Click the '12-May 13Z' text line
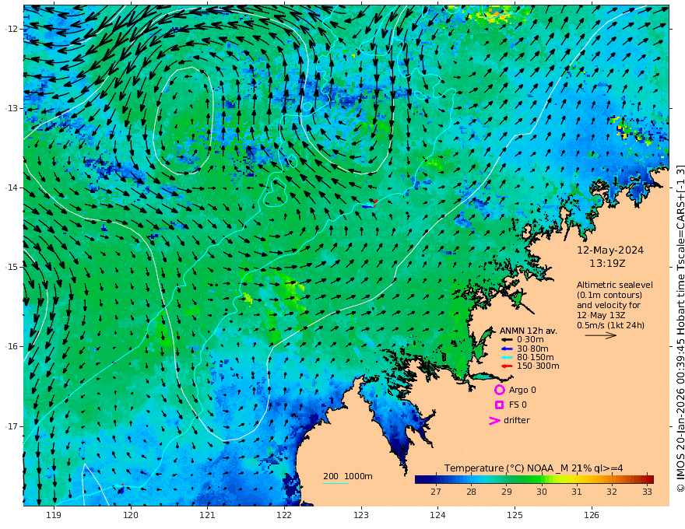 601,315
